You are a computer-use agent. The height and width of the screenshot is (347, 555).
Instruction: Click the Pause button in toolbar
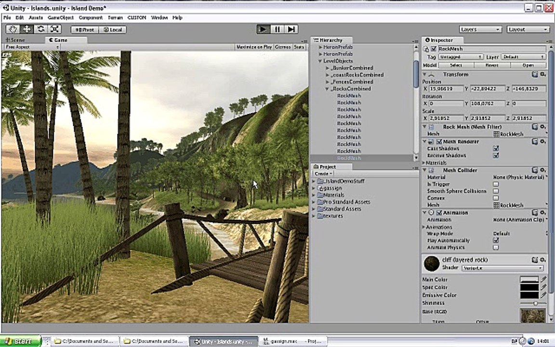[277, 29]
